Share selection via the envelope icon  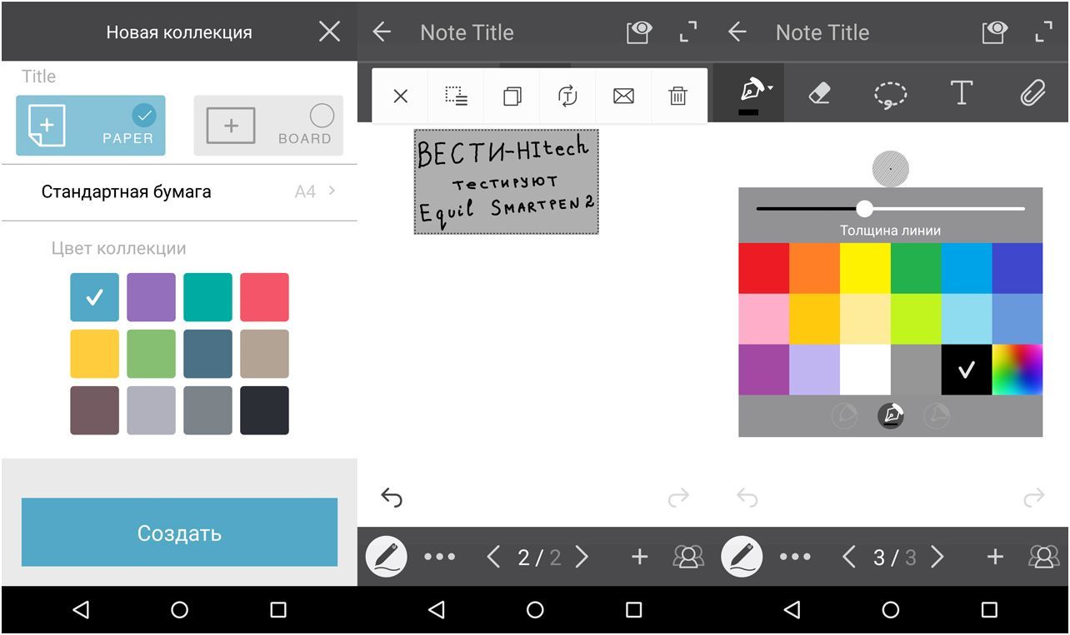[x=623, y=97]
